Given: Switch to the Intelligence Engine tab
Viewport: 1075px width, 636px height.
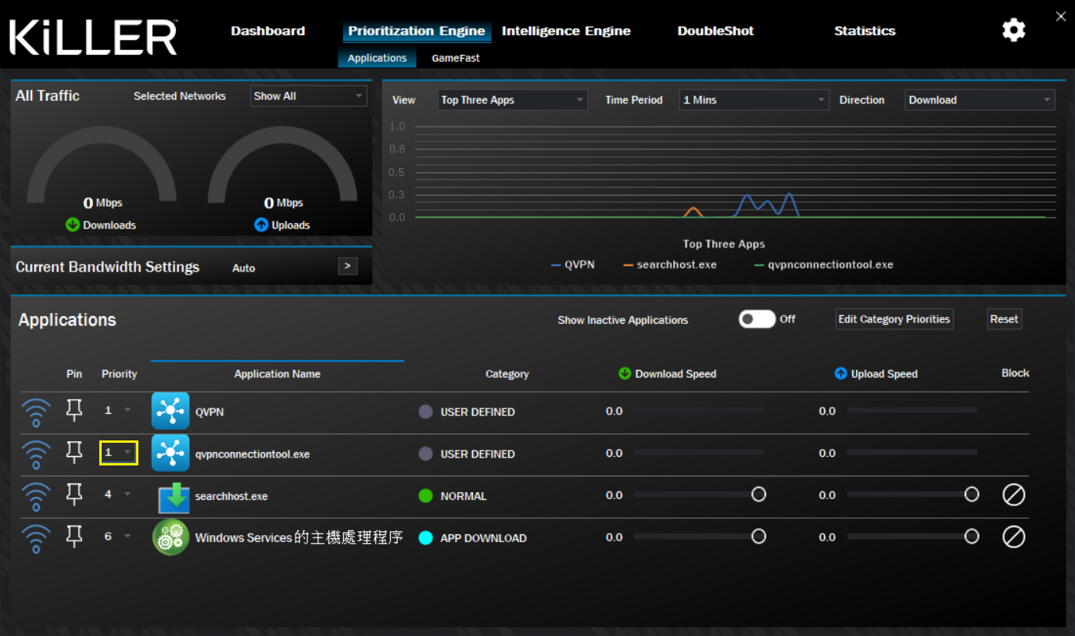Looking at the screenshot, I should point(566,31).
